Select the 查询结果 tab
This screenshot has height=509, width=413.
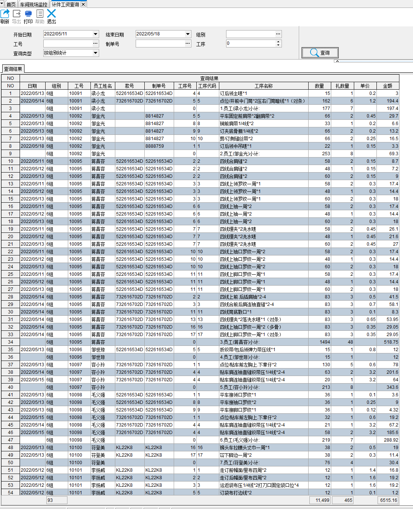13,69
